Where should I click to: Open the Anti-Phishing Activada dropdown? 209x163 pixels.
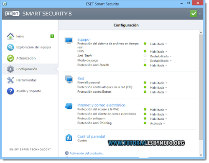pos(158,123)
